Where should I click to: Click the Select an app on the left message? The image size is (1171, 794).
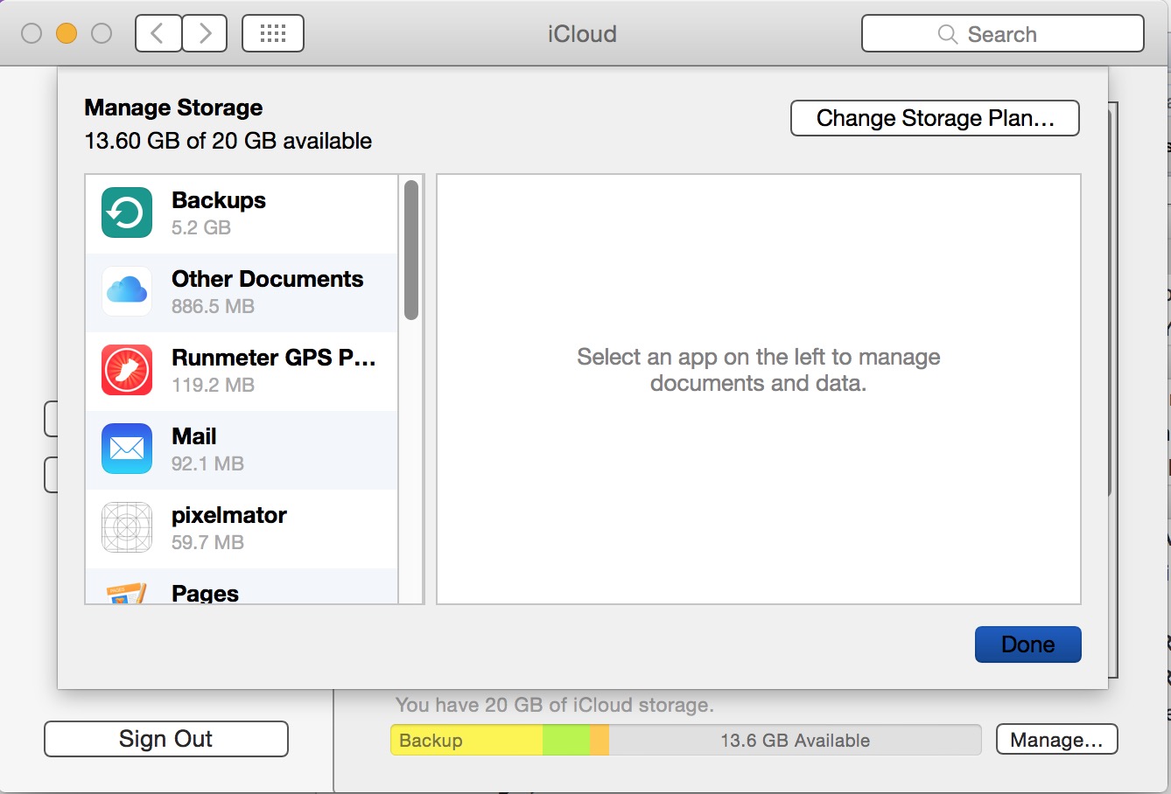click(759, 370)
